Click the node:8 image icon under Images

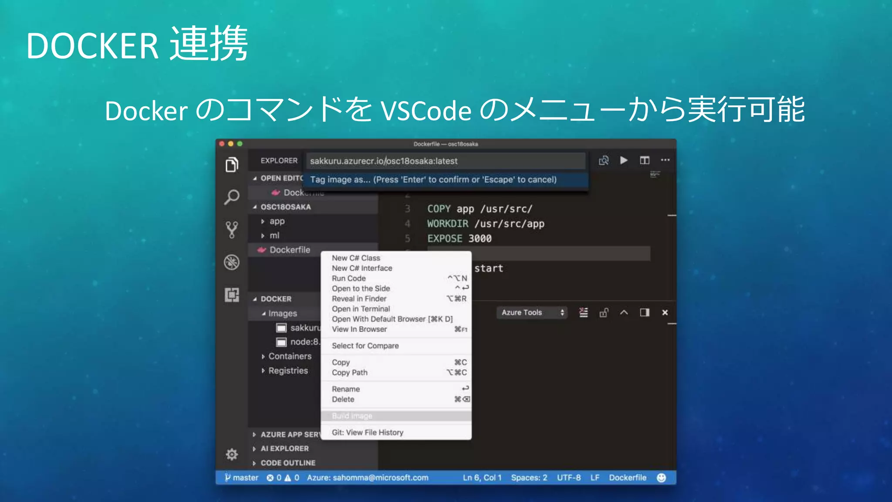point(282,342)
